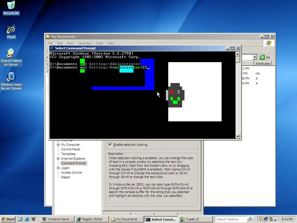Click the green Go arrow button

point(262,57)
